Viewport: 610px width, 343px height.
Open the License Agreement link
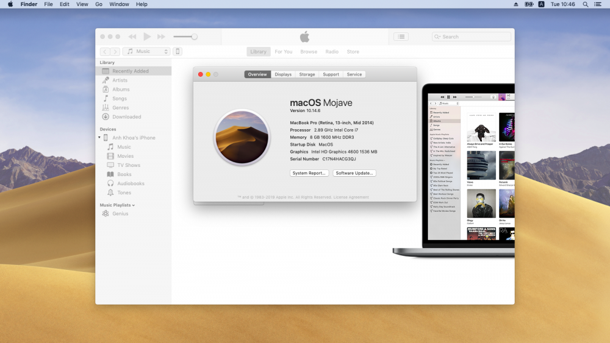pos(351,197)
